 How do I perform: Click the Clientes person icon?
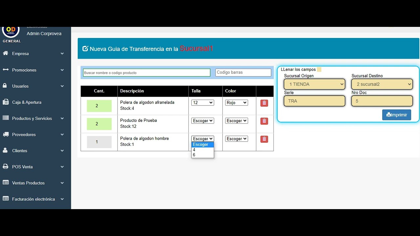point(5,150)
